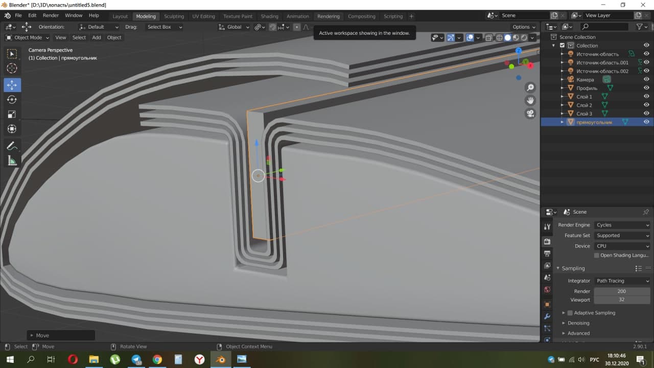Pick the Measure ruler tool
The height and width of the screenshot is (368, 654).
tap(12, 161)
